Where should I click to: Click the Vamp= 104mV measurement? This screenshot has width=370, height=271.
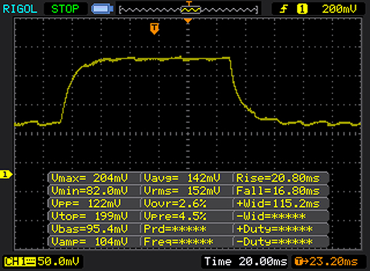[x=89, y=242]
